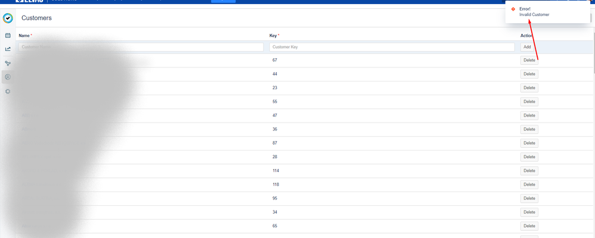Screen dimensions: 595x238
Task: Open the calendar icon in the sidebar
Action: coord(8,35)
